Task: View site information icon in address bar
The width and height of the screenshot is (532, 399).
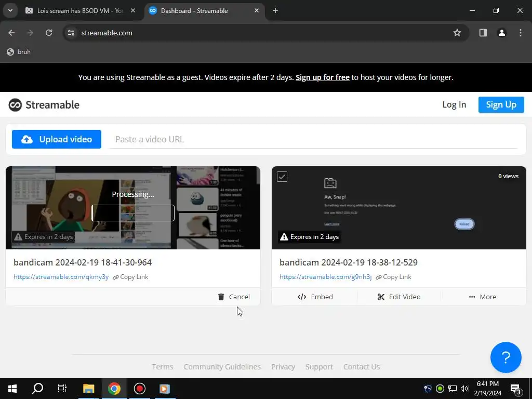Action: (71, 33)
